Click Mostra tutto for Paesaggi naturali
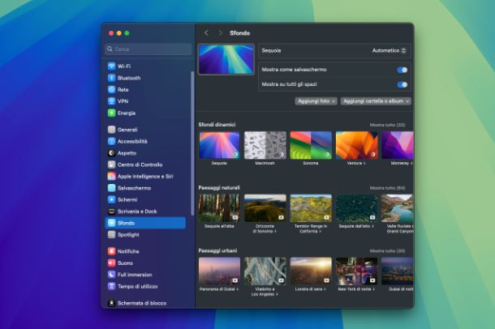The height and width of the screenshot is (329, 495). [387, 188]
